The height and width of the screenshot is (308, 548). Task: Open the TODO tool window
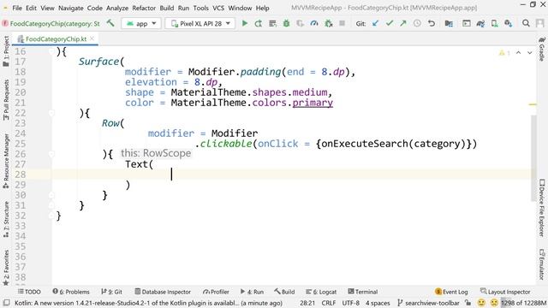point(29,292)
